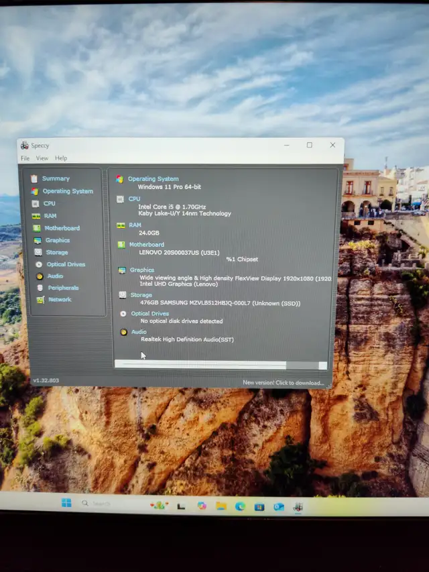Screen dimensions: 429x572
Task: Open the File menu
Action: [x=25, y=158]
